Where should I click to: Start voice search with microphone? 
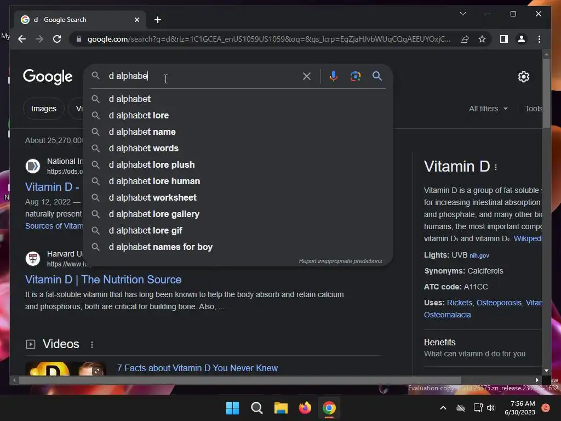[333, 76]
